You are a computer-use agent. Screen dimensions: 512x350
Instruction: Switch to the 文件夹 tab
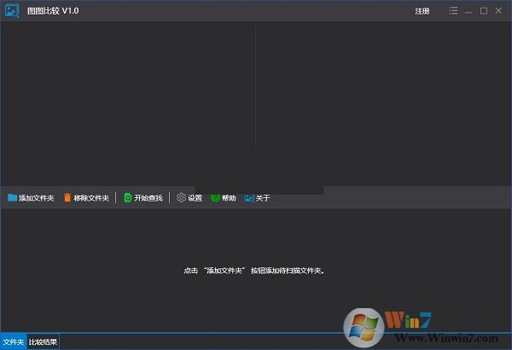(x=14, y=341)
